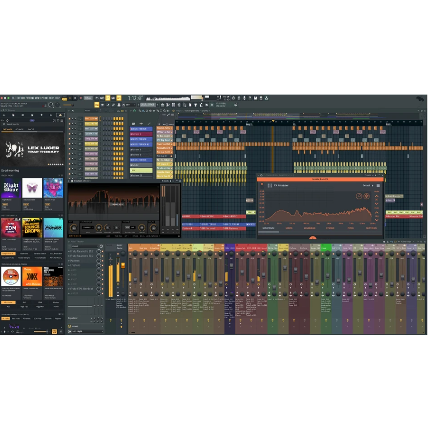Viewport: 428px width, 428px height.
Task: Open the snap 'Line' dropdown
Action: coord(130,105)
